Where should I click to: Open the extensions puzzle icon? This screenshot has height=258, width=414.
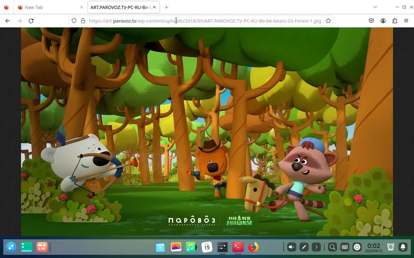click(395, 21)
